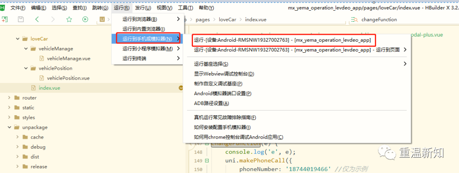Screen dimensions: 459x173
Task: Open the 发行(U) menu
Action: point(143,8)
